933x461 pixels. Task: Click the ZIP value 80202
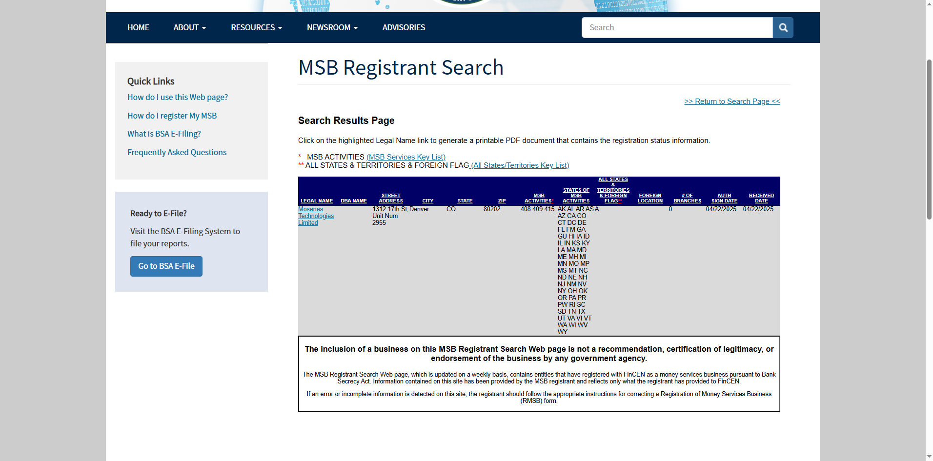click(x=492, y=209)
